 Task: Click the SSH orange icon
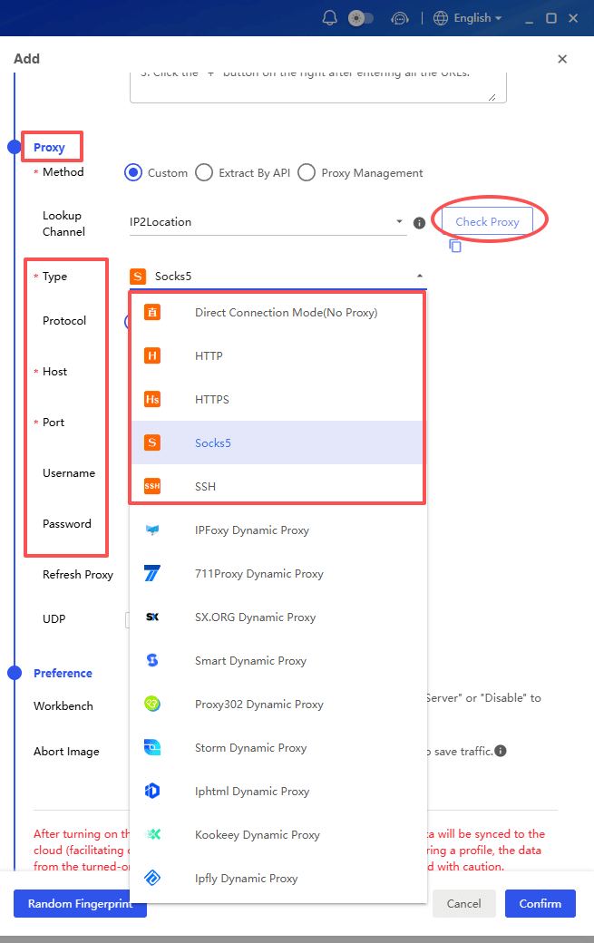coord(152,486)
